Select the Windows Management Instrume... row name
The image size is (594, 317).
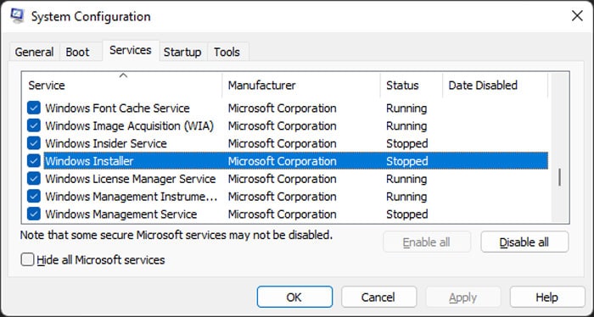132,197
